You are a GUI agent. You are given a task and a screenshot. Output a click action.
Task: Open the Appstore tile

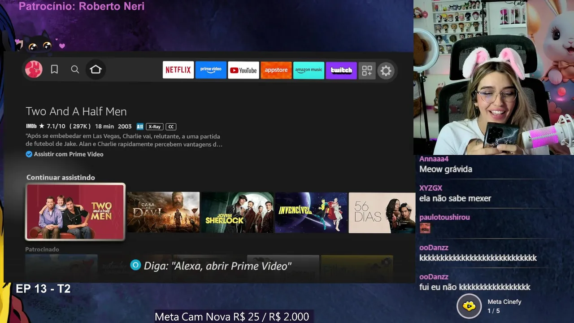click(x=276, y=70)
